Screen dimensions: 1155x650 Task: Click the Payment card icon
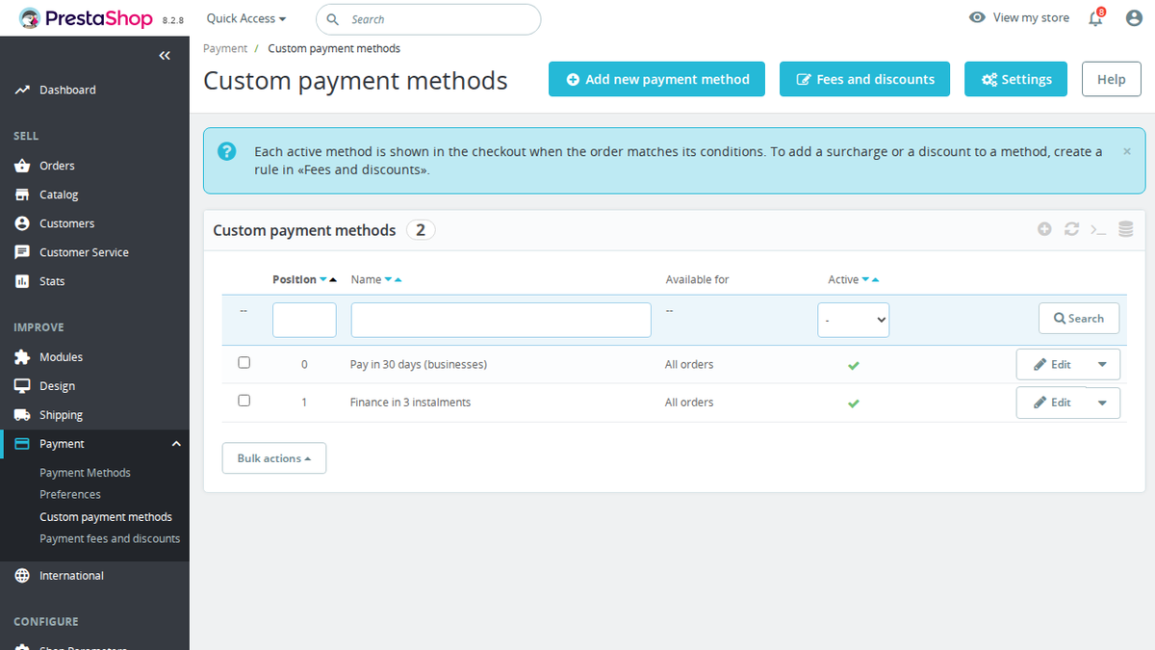[22, 444]
